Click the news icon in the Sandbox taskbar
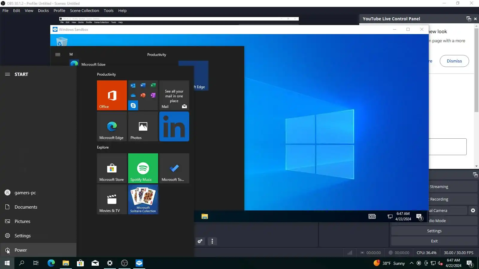The image size is (479, 269). click(372, 216)
